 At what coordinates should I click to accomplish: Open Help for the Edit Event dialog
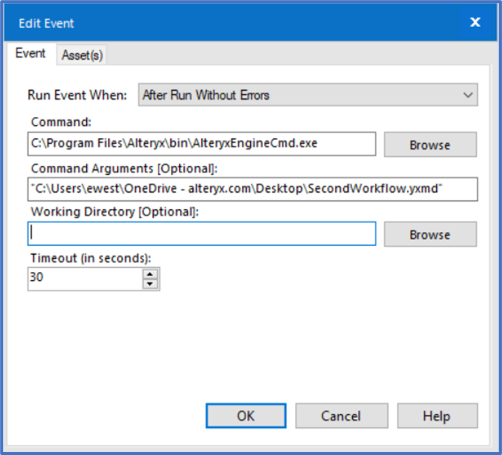tap(437, 415)
